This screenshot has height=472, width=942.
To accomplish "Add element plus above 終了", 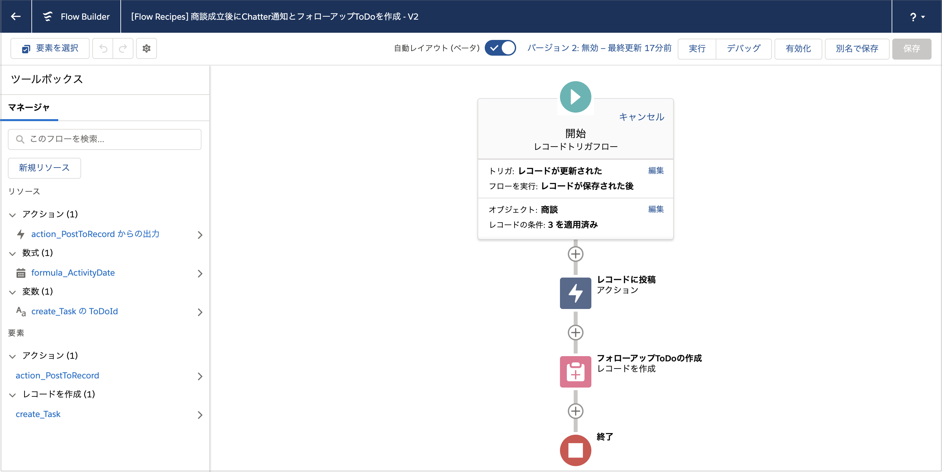I will (575, 411).
